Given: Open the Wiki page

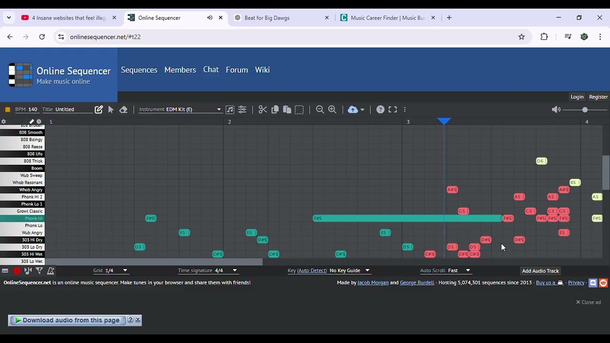Looking at the screenshot, I should click(263, 70).
